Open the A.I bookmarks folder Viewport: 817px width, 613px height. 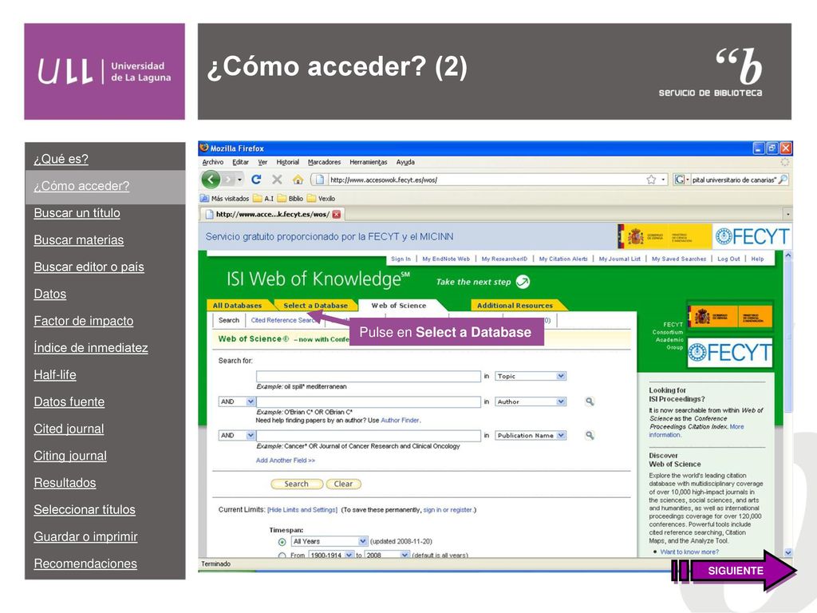[x=263, y=198]
